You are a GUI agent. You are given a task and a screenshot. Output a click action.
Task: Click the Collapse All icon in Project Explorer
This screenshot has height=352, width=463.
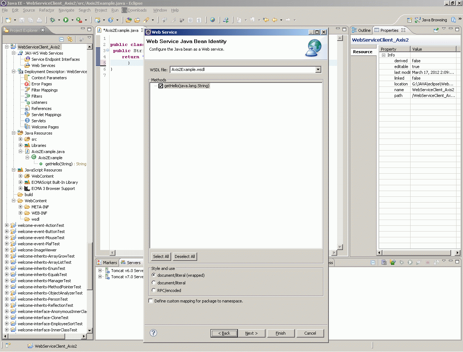click(x=61, y=39)
